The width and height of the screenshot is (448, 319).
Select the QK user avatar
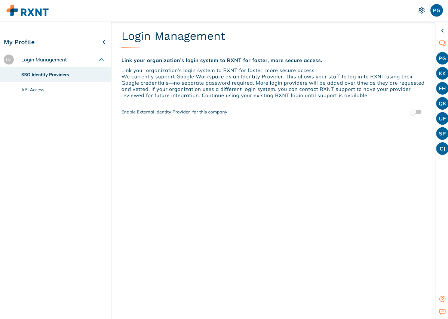tap(442, 103)
